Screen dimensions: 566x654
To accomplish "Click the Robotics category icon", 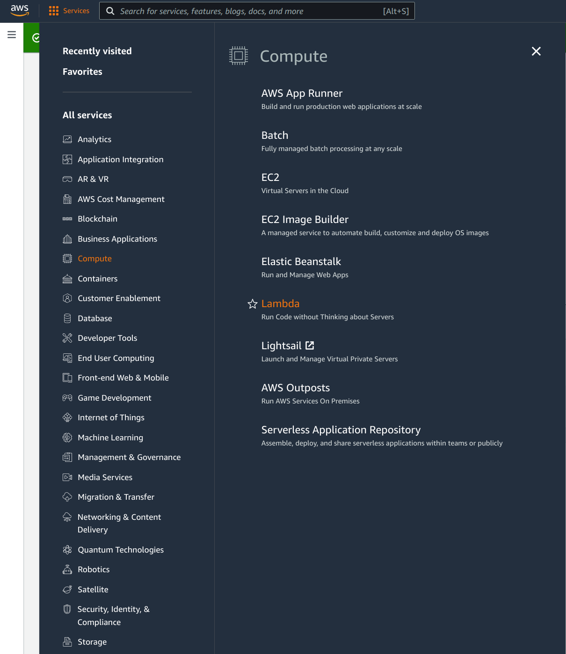I will tap(67, 569).
